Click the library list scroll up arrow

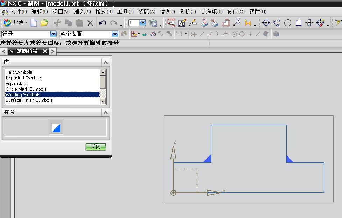(103, 72)
